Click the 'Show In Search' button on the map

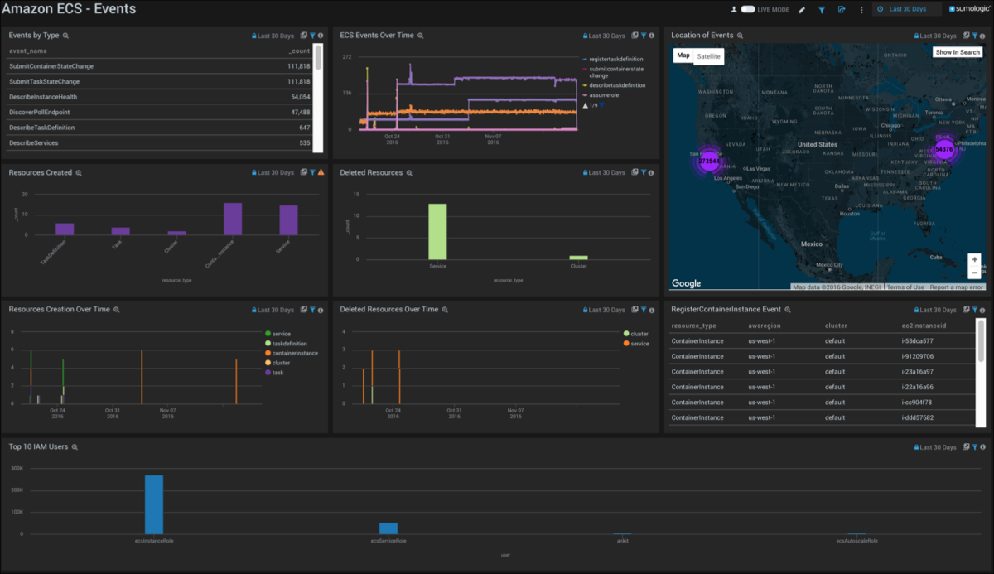coord(956,51)
